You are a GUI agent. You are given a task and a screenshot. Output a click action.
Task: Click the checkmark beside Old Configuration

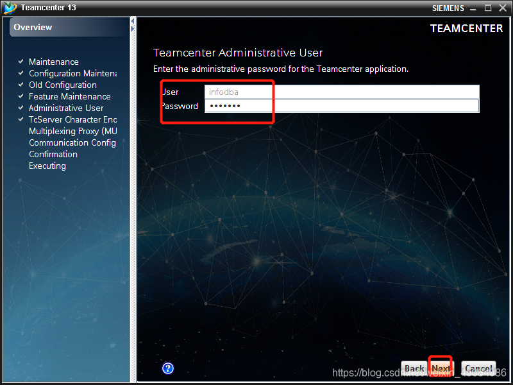[21, 85]
